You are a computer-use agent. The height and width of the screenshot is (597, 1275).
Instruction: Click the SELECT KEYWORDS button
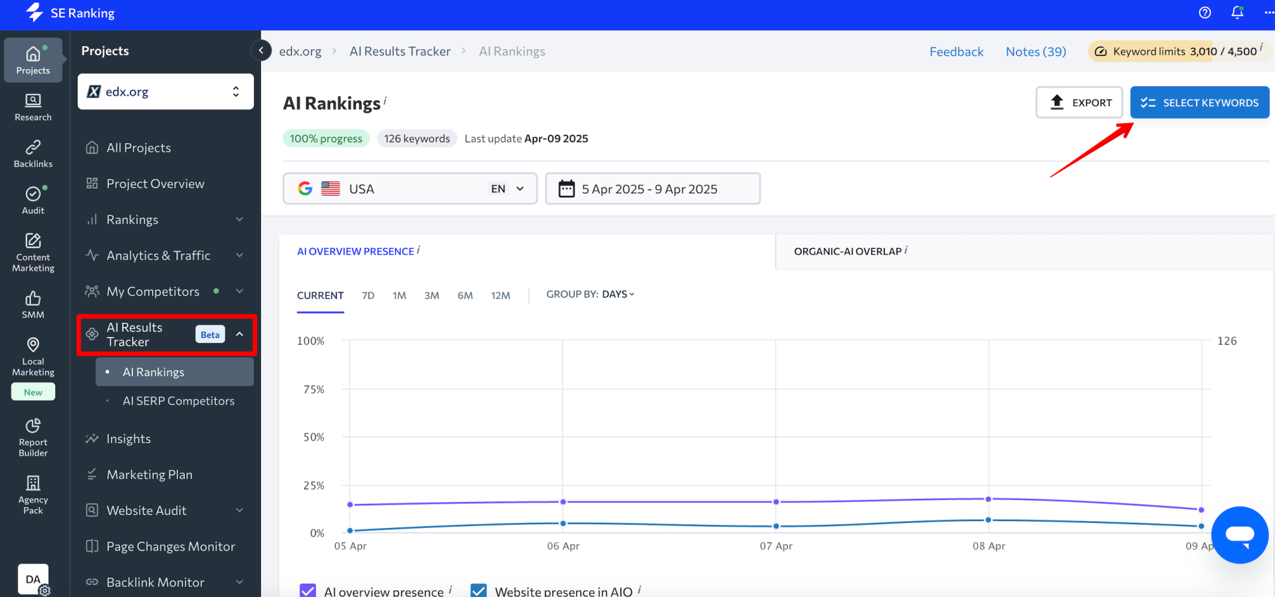(1199, 102)
